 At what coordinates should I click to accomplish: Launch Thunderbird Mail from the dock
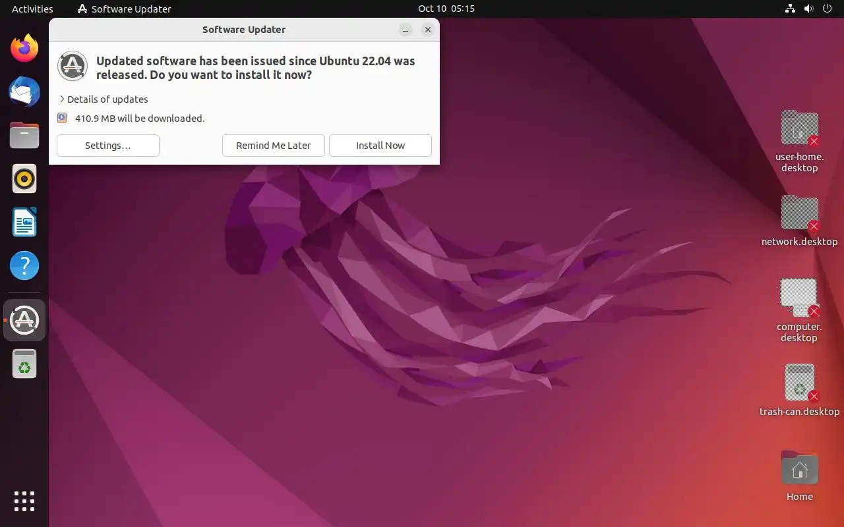click(x=24, y=92)
